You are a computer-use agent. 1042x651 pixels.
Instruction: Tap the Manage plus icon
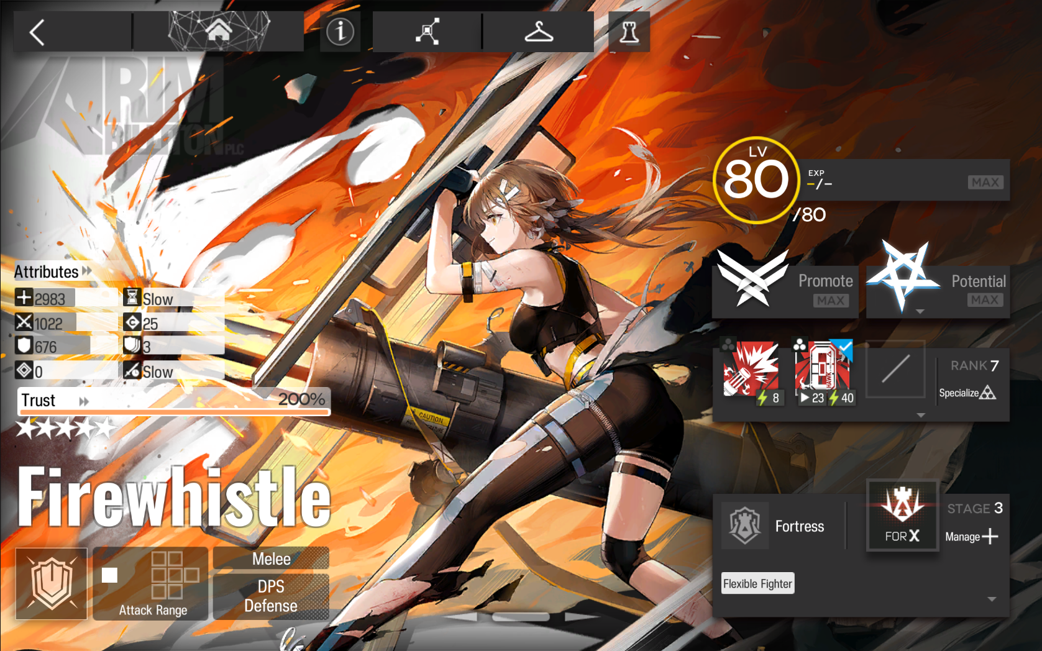point(990,536)
